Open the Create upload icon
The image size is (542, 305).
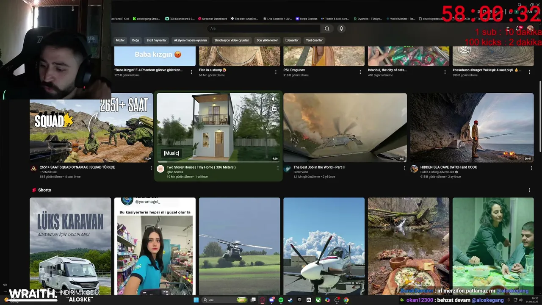[508, 29]
